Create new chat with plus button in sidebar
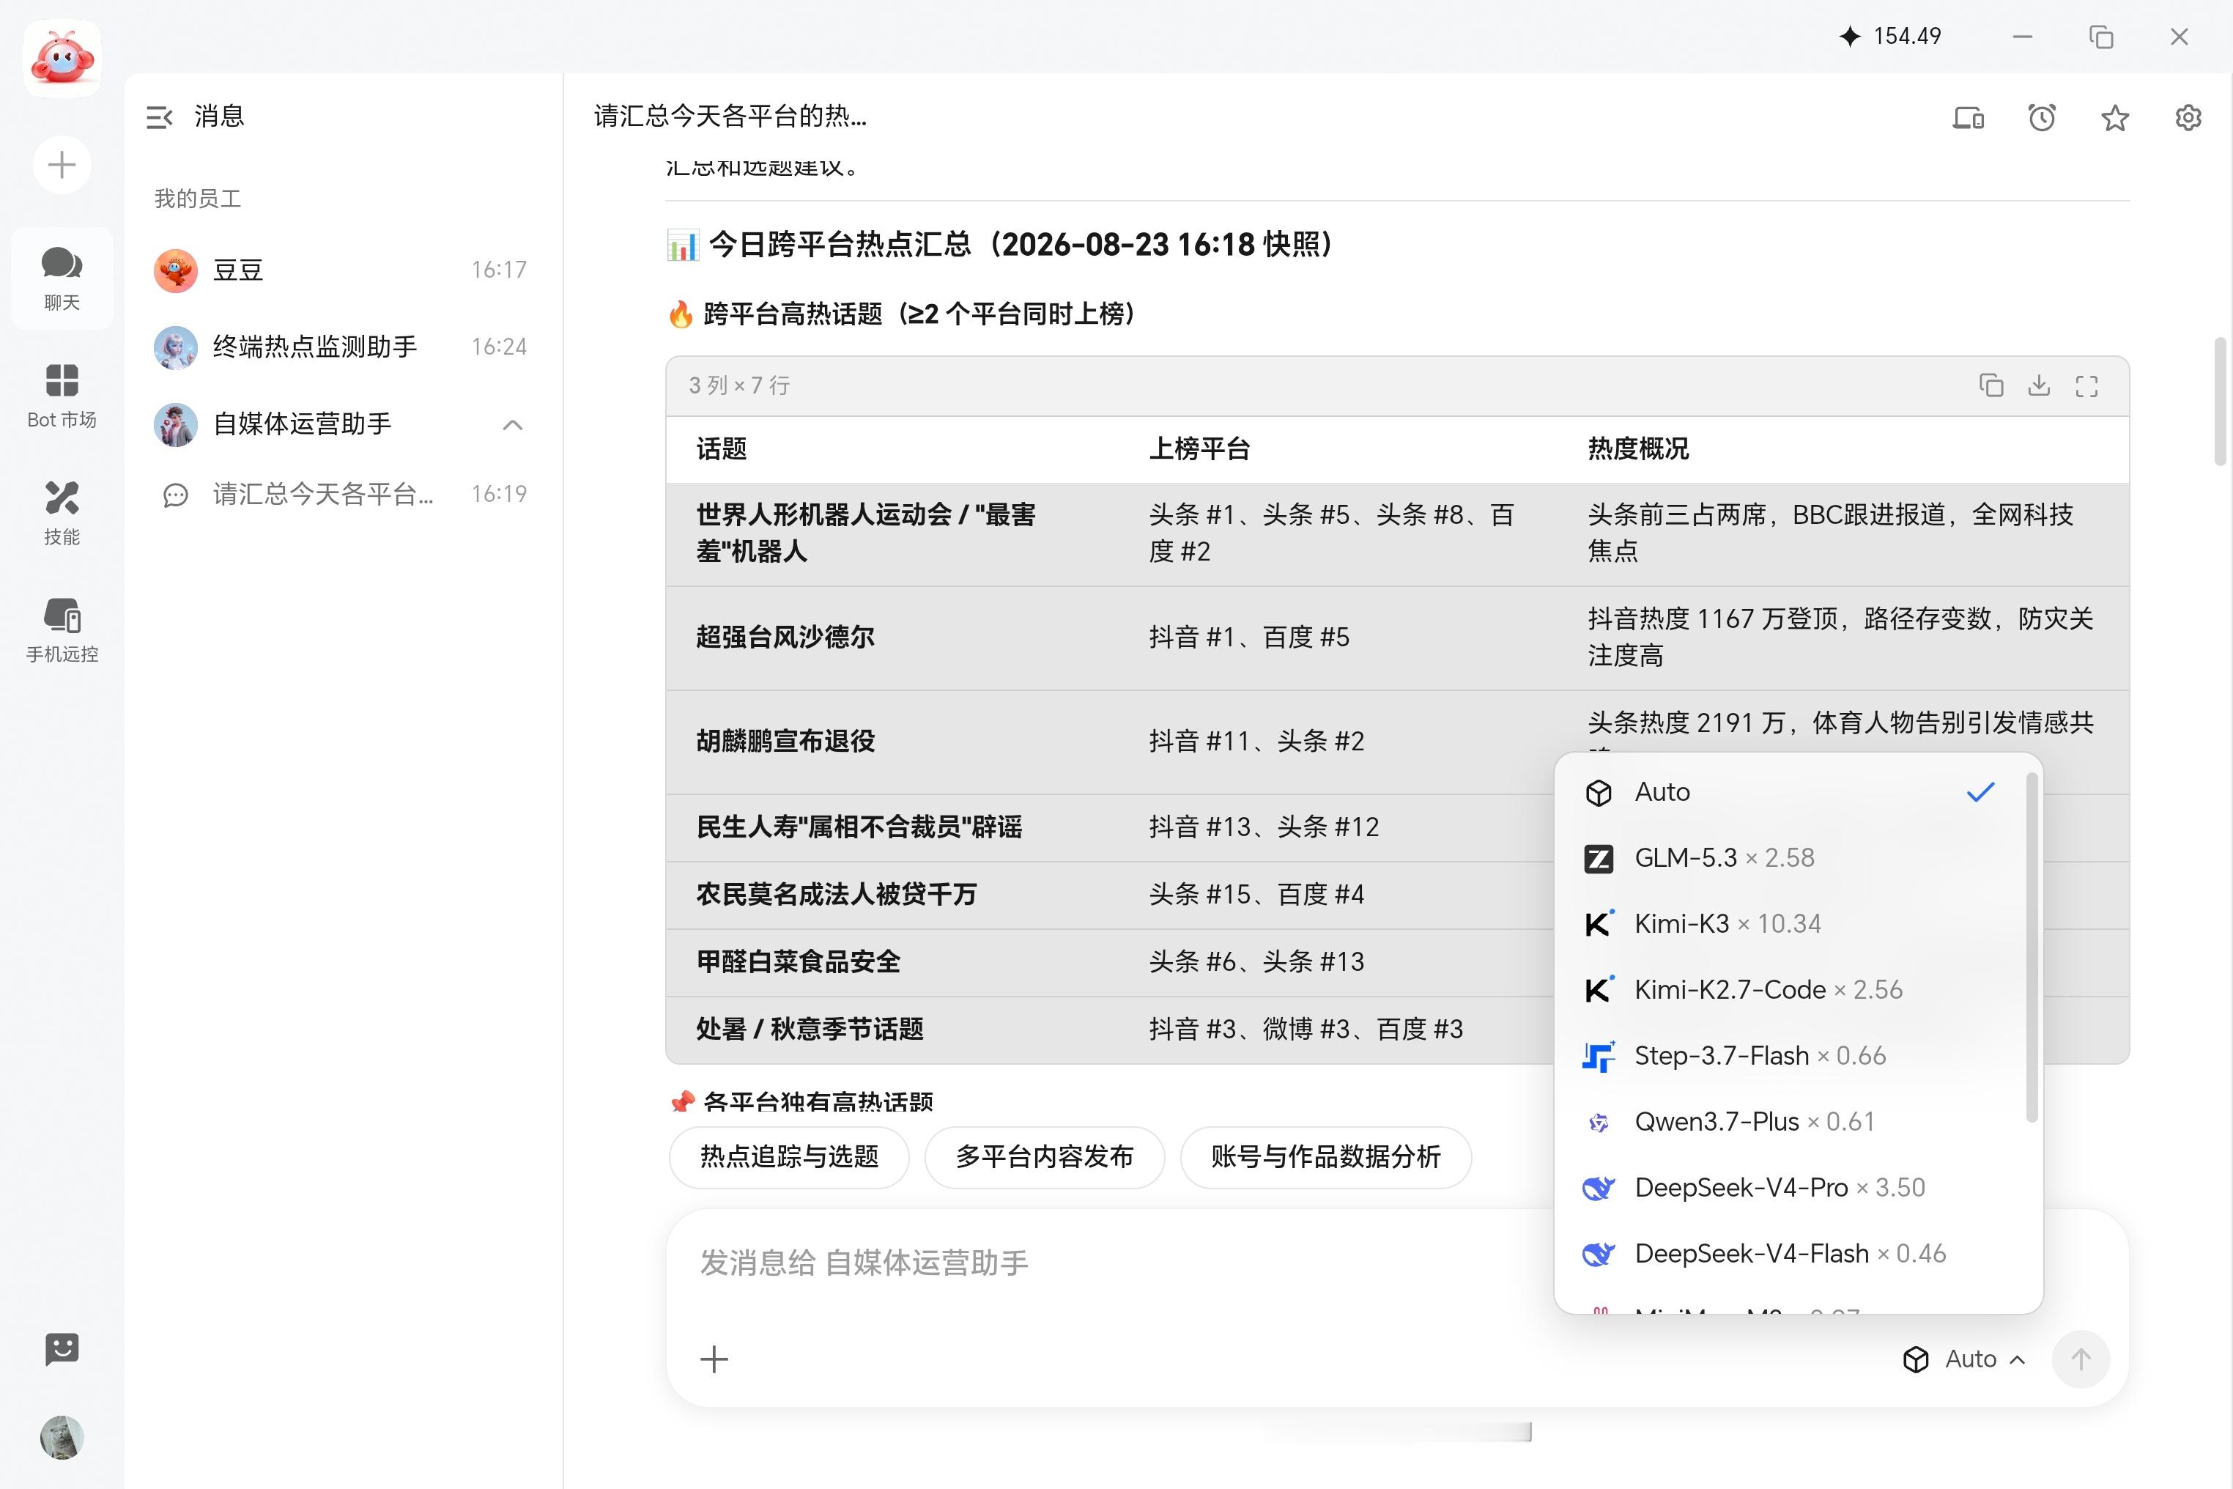 pyautogui.click(x=62, y=165)
